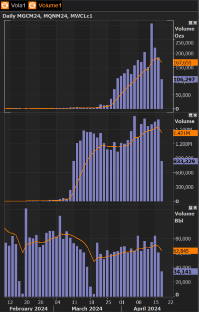
Task: Click date tick 18 on the time axis
Action: (x=91, y=302)
